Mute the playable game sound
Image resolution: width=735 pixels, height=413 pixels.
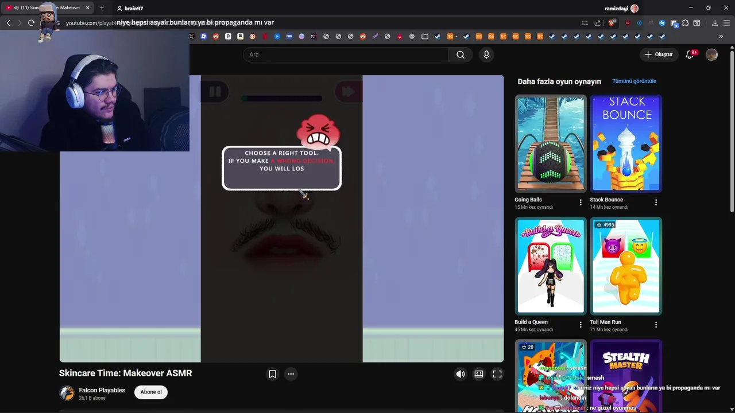461,374
